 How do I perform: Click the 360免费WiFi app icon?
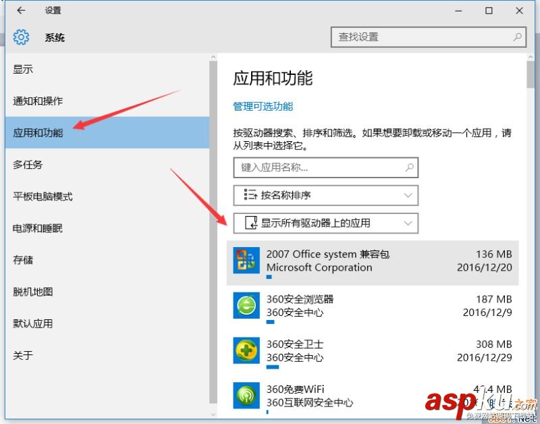pos(246,394)
